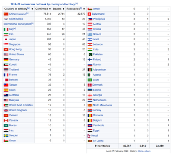Click the Brazil flag icon
173x157 pixels.
point(90,80)
